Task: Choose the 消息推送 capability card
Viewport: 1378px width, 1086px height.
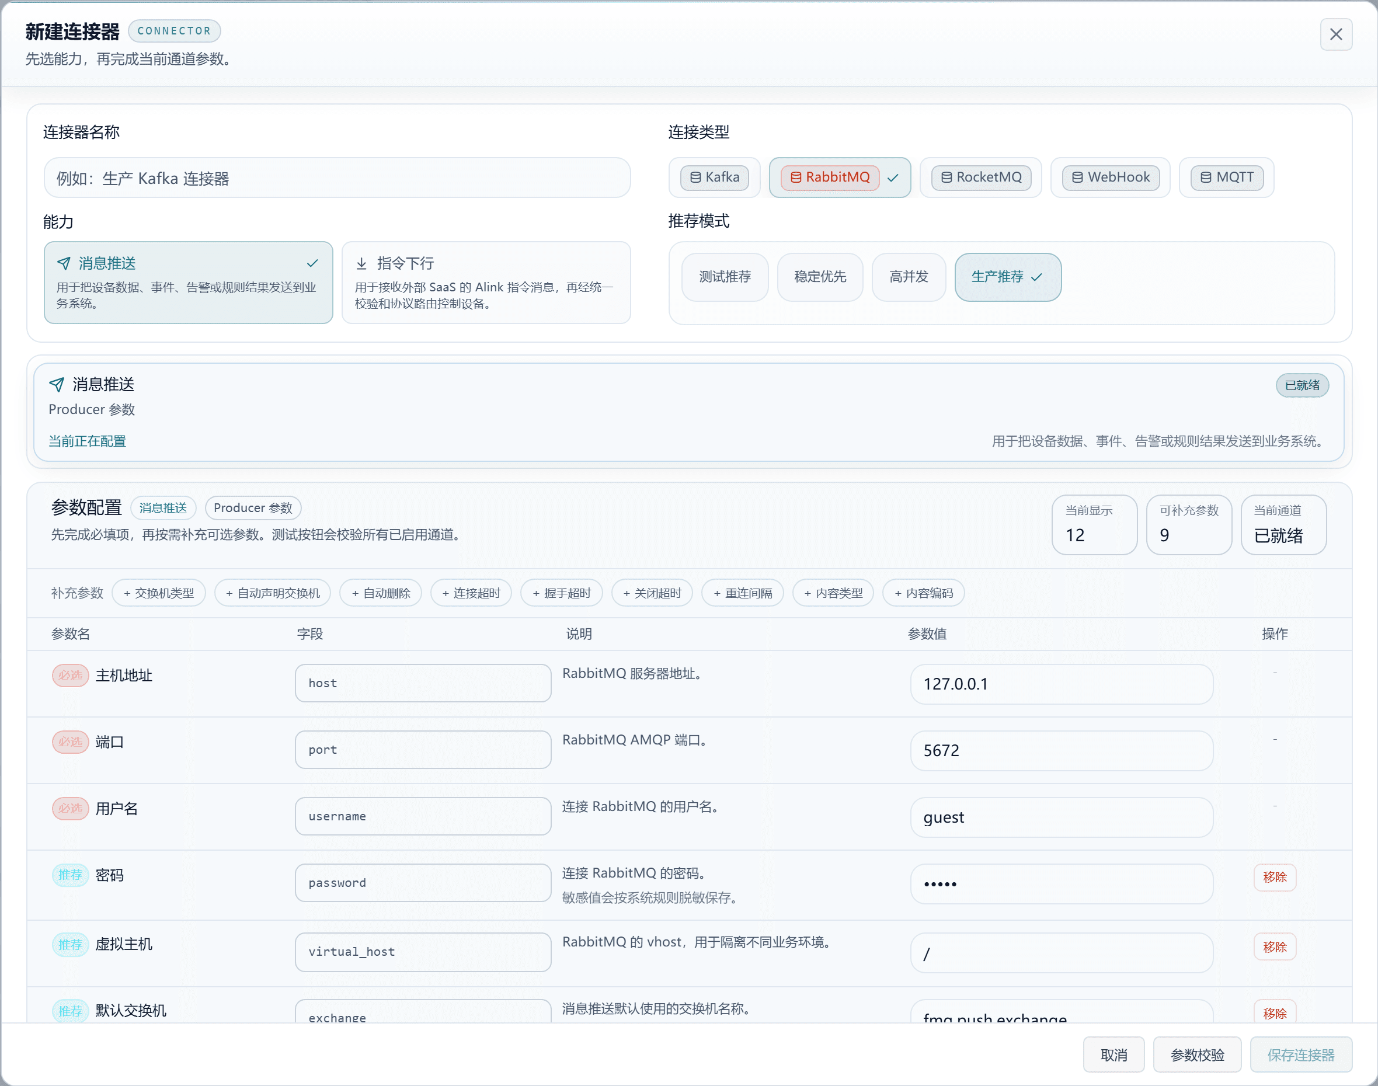Action: [188, 283]
